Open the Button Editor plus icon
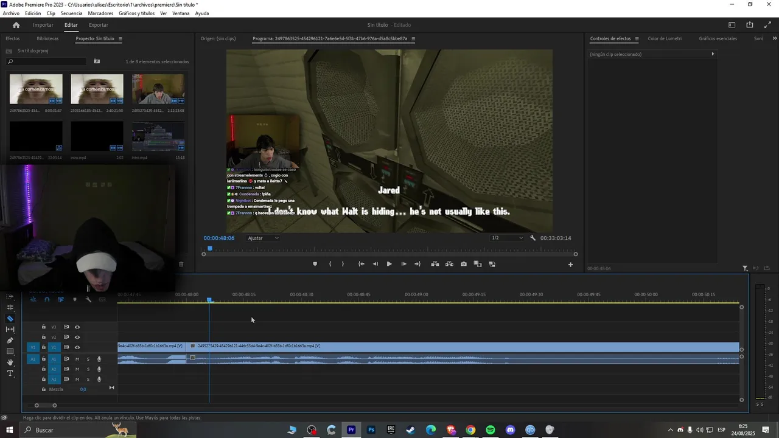This screenshot has width=779, height=438. [570, 265]
